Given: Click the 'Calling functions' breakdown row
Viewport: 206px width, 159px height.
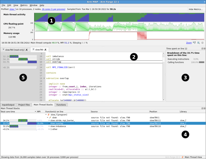Looking at the screenshot, I should pos(186,62).
